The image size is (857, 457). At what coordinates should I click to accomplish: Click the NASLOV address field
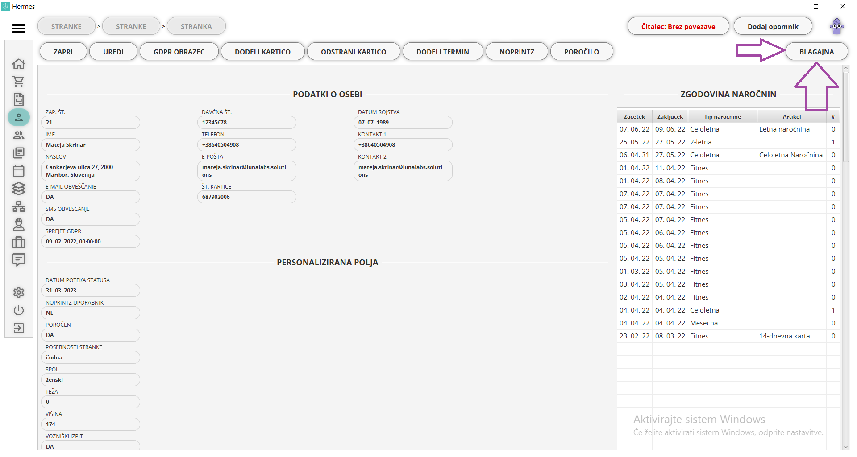click(x=91, y=171)
